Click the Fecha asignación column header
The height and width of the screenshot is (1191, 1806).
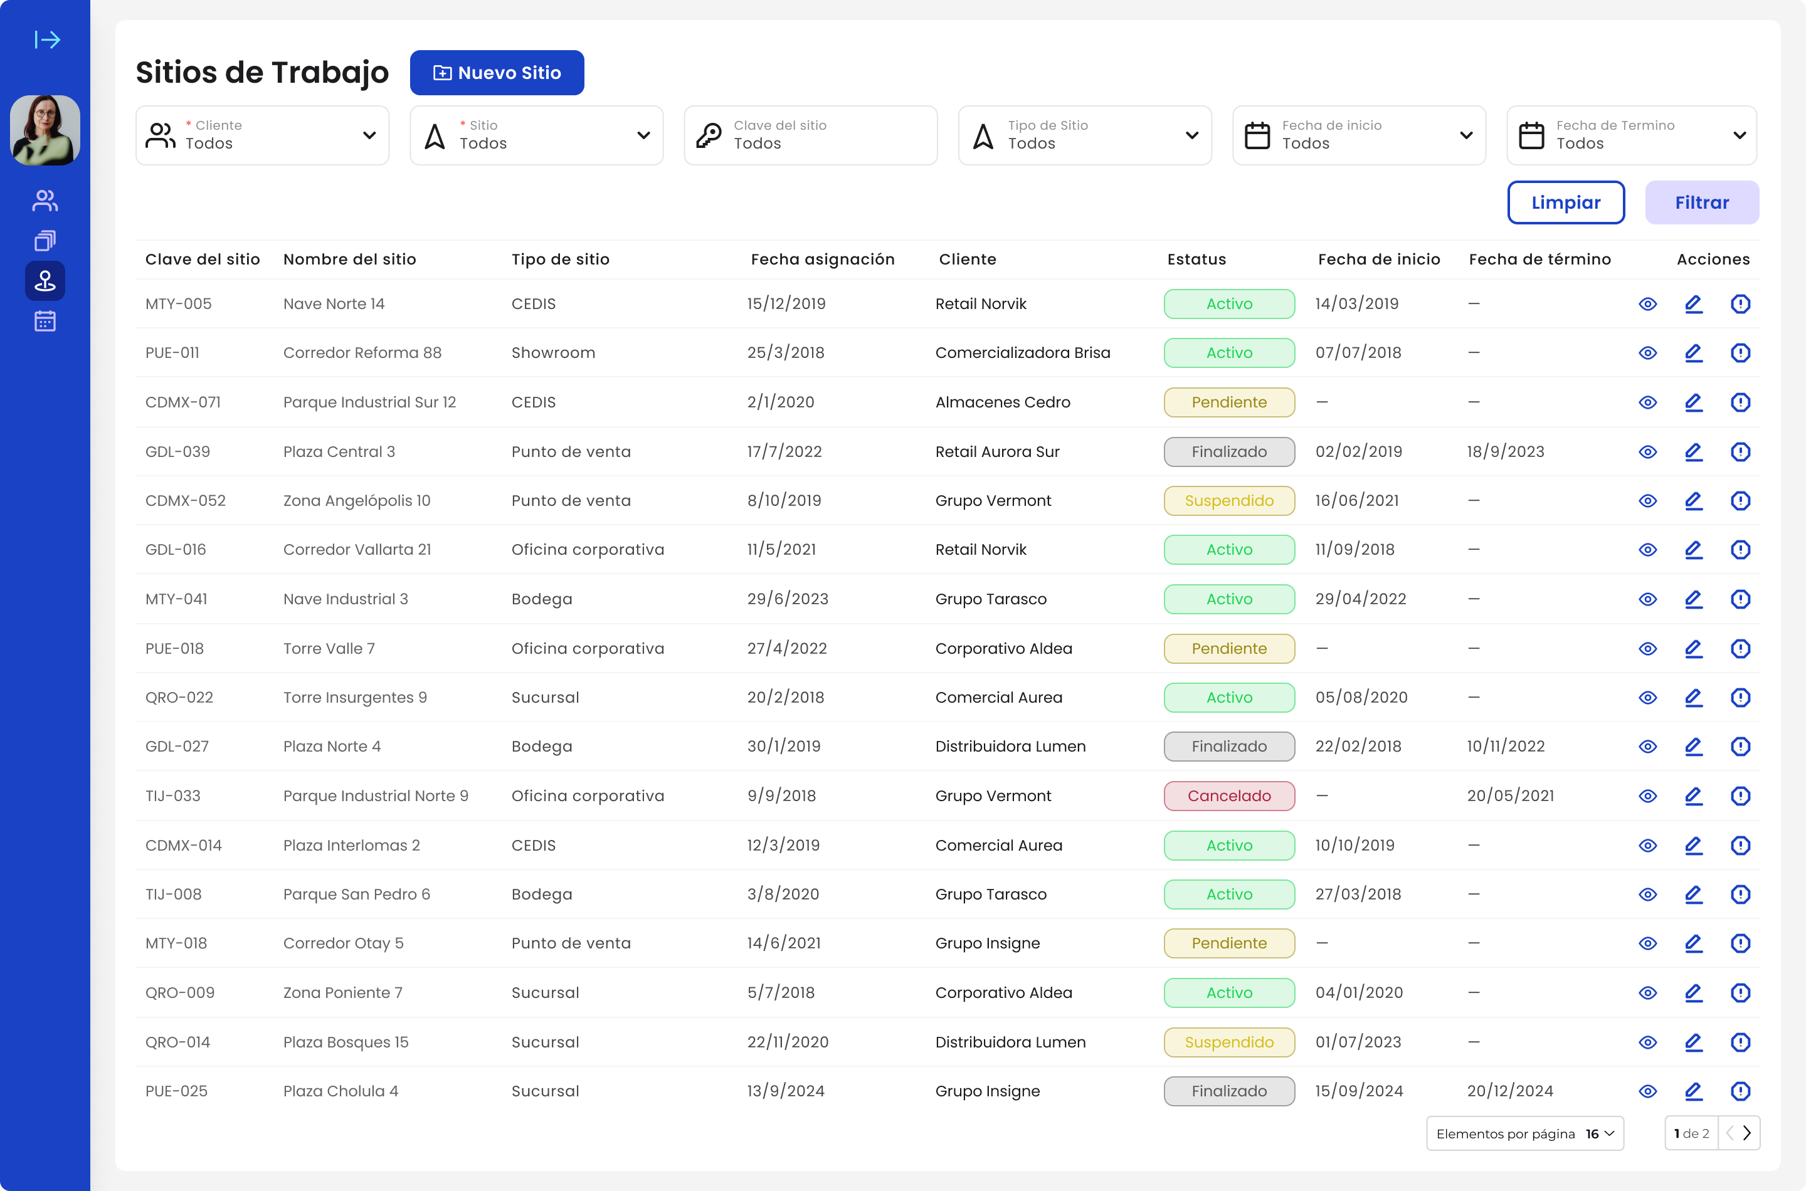pos(823,260)
